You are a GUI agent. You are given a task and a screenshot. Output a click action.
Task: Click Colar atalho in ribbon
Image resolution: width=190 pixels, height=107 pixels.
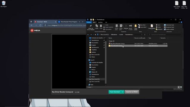pos(107,29)
